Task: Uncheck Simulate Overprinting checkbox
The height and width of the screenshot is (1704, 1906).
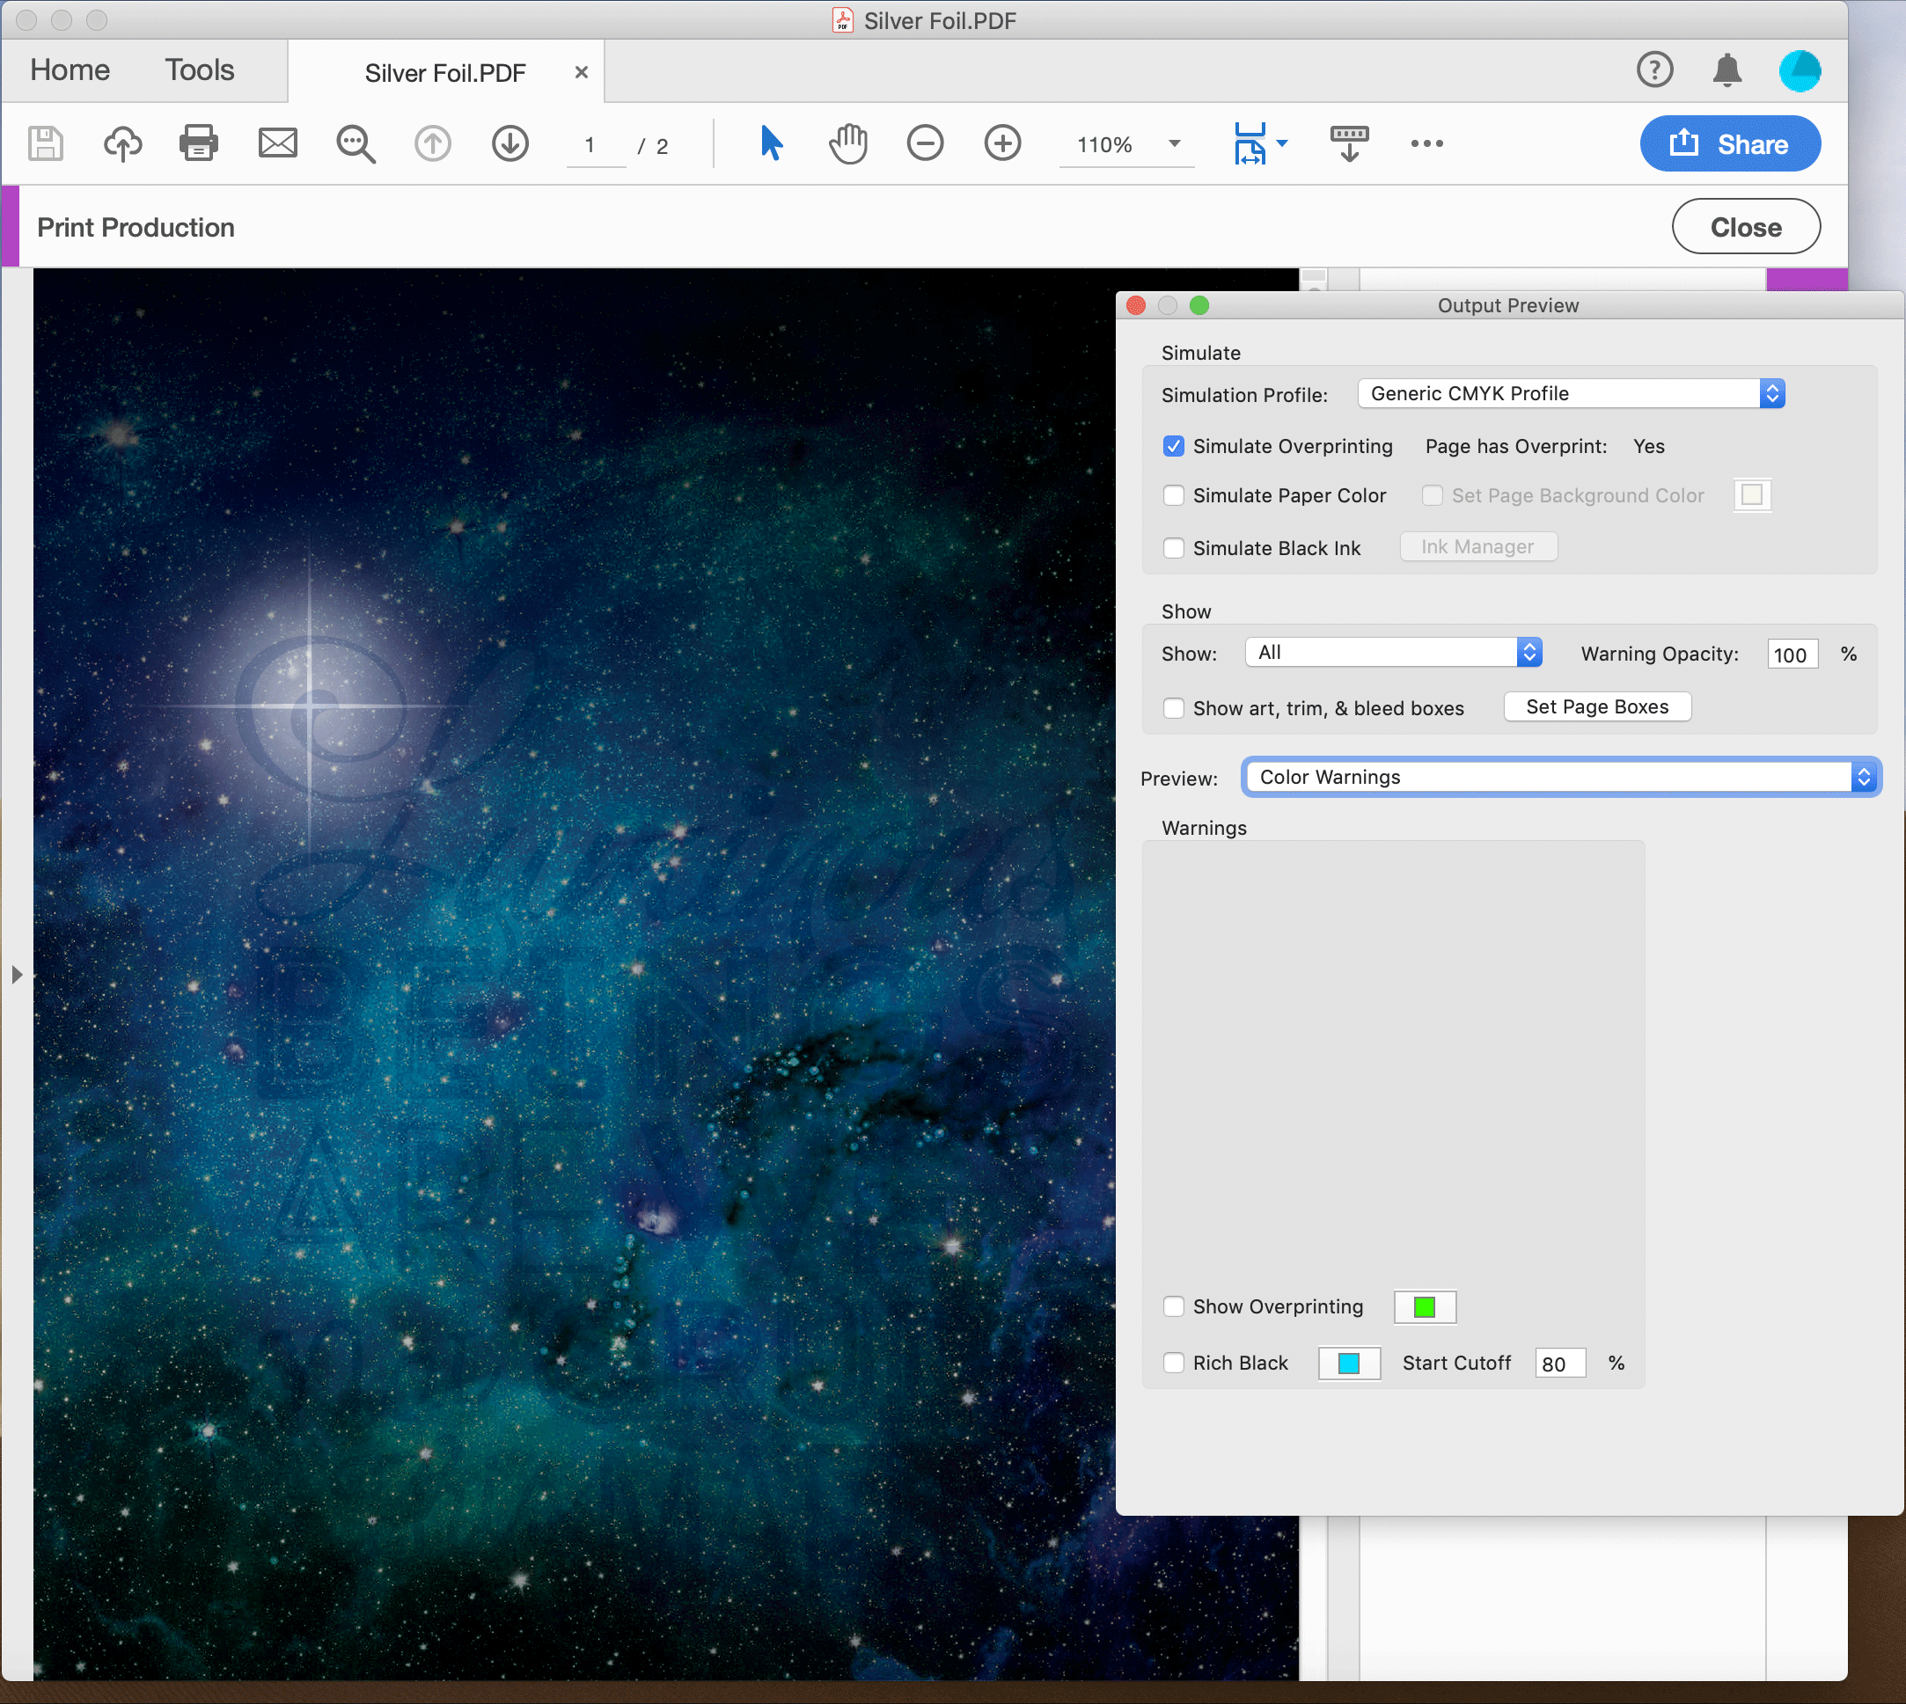Action: tap(1174, 447)
